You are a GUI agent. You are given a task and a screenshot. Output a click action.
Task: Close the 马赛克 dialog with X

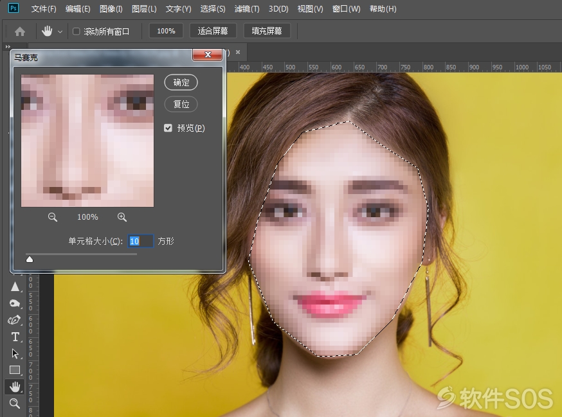(x=208, y=55)
